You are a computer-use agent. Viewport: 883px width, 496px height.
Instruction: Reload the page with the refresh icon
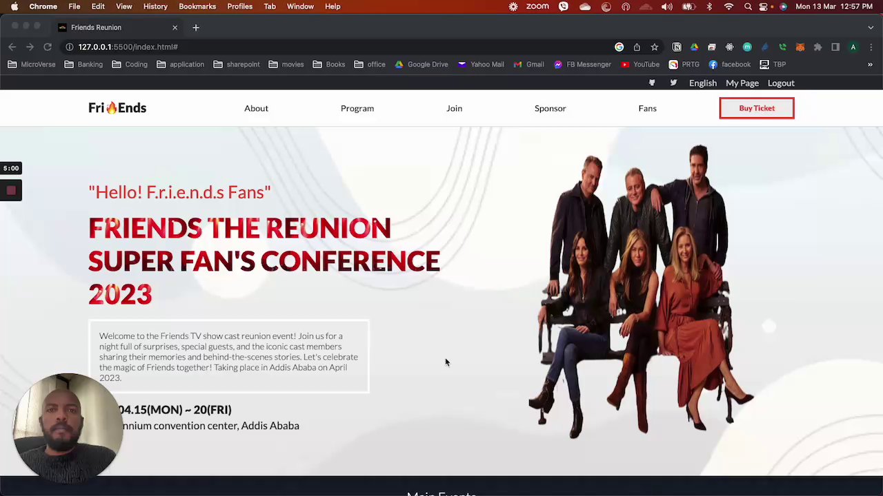[x=48, y=47]
